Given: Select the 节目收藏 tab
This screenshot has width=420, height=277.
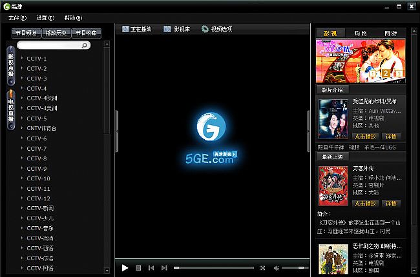Looking at the screenshot, I should point(86,33).
